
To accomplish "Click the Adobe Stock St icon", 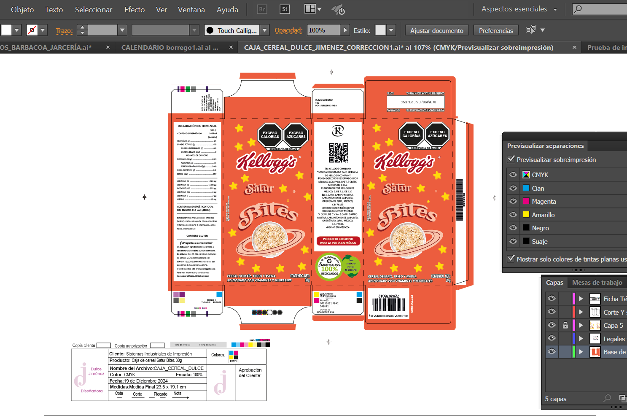I will click(x=285, y=9).
